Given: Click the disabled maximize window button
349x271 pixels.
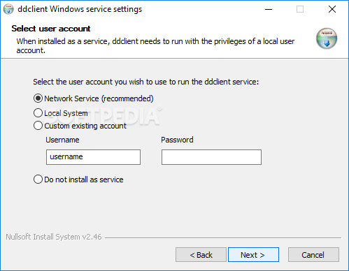Looking at the screenshot, I should 300,9.
